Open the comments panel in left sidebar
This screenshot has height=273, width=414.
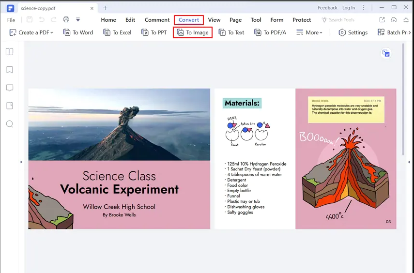tap(10, 88)
